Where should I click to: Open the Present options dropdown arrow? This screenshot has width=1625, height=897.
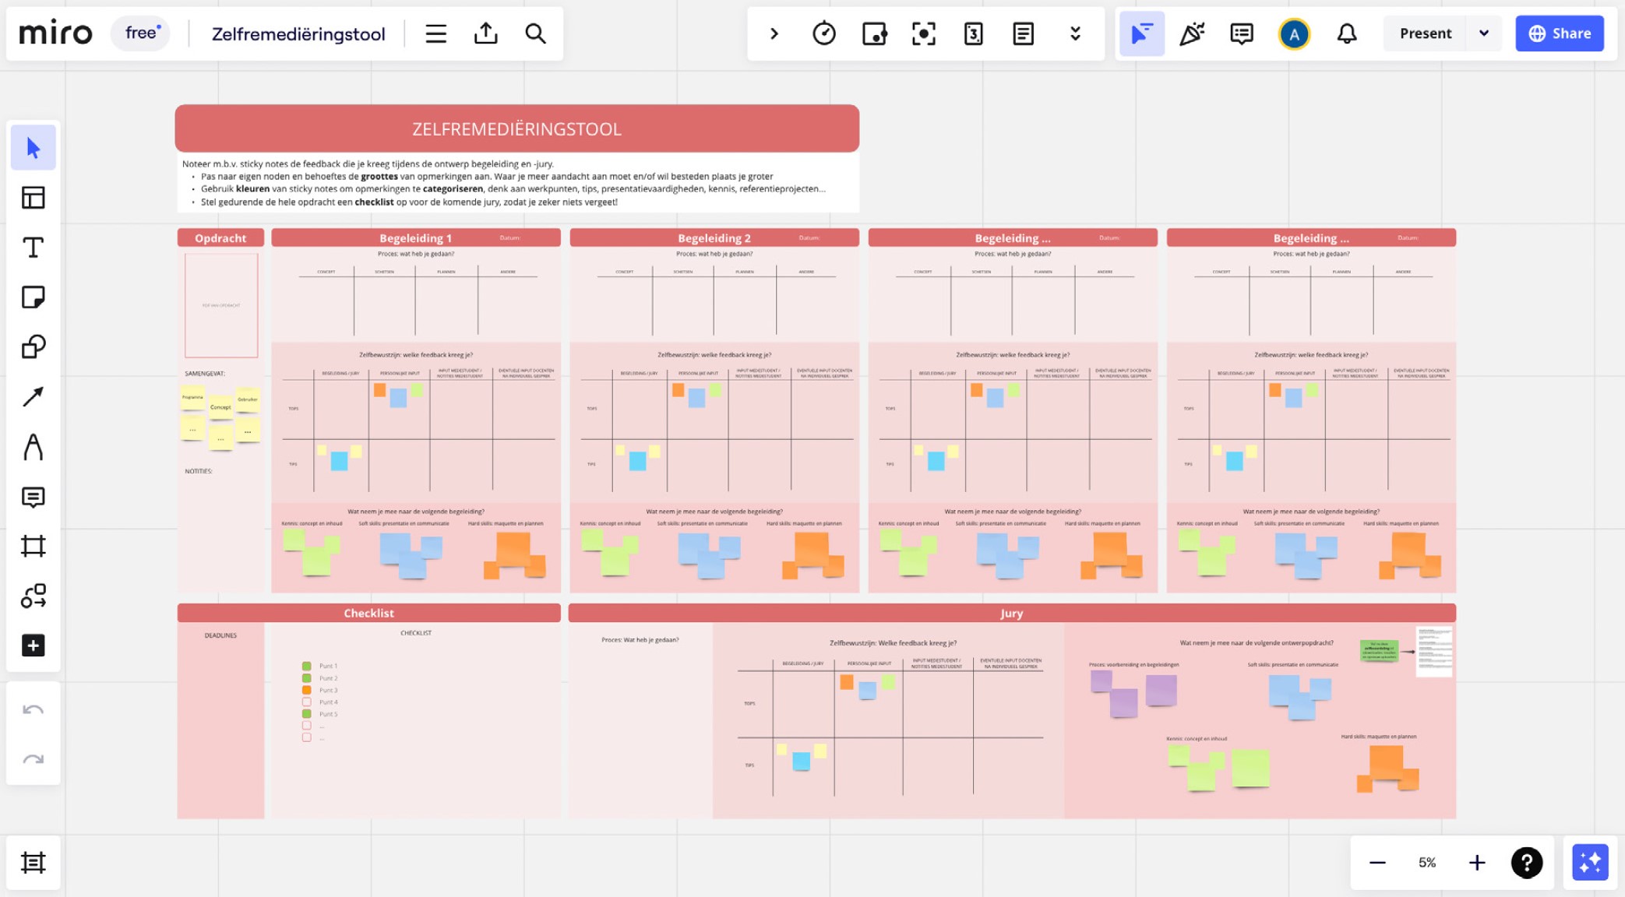[1484, 33]
